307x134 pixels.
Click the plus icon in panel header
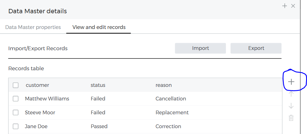tap(285, 6)
